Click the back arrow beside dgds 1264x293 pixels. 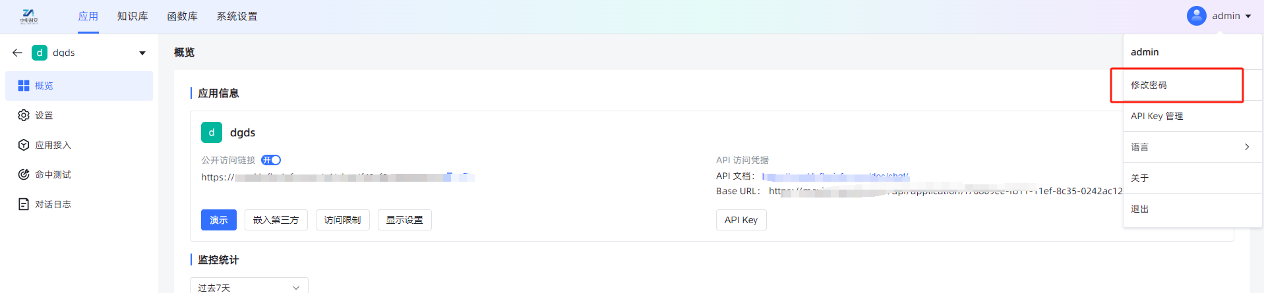17,53
